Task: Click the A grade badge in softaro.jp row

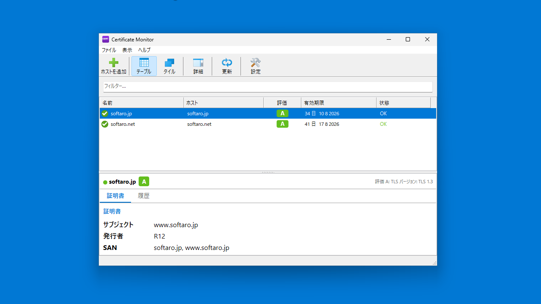Action: click(282, 113)
